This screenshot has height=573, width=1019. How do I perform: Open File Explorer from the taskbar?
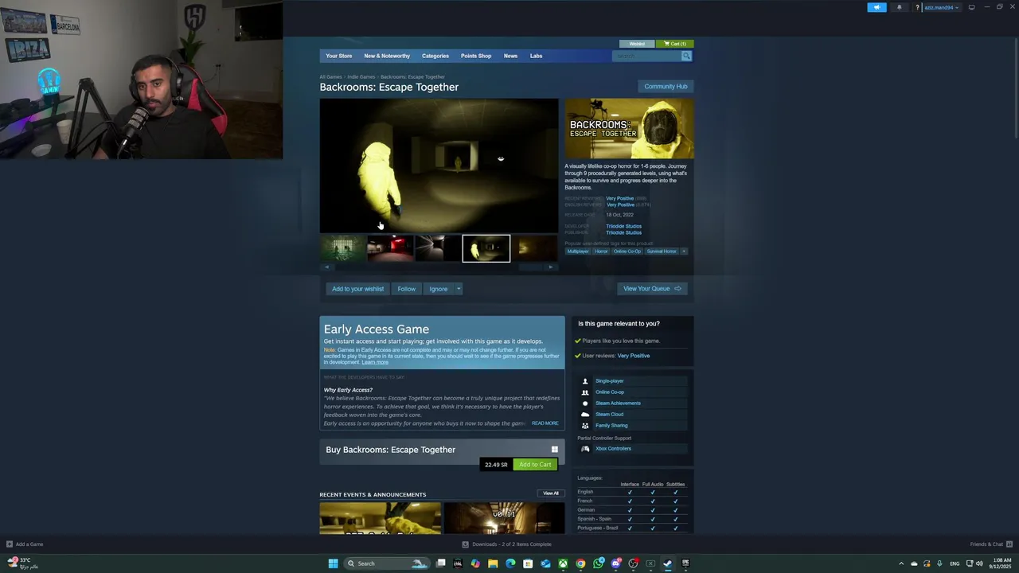click(493, 563)
